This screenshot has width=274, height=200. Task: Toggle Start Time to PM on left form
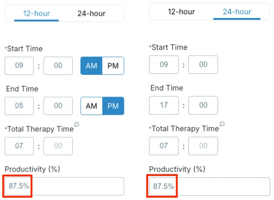(x=113, y=66)
